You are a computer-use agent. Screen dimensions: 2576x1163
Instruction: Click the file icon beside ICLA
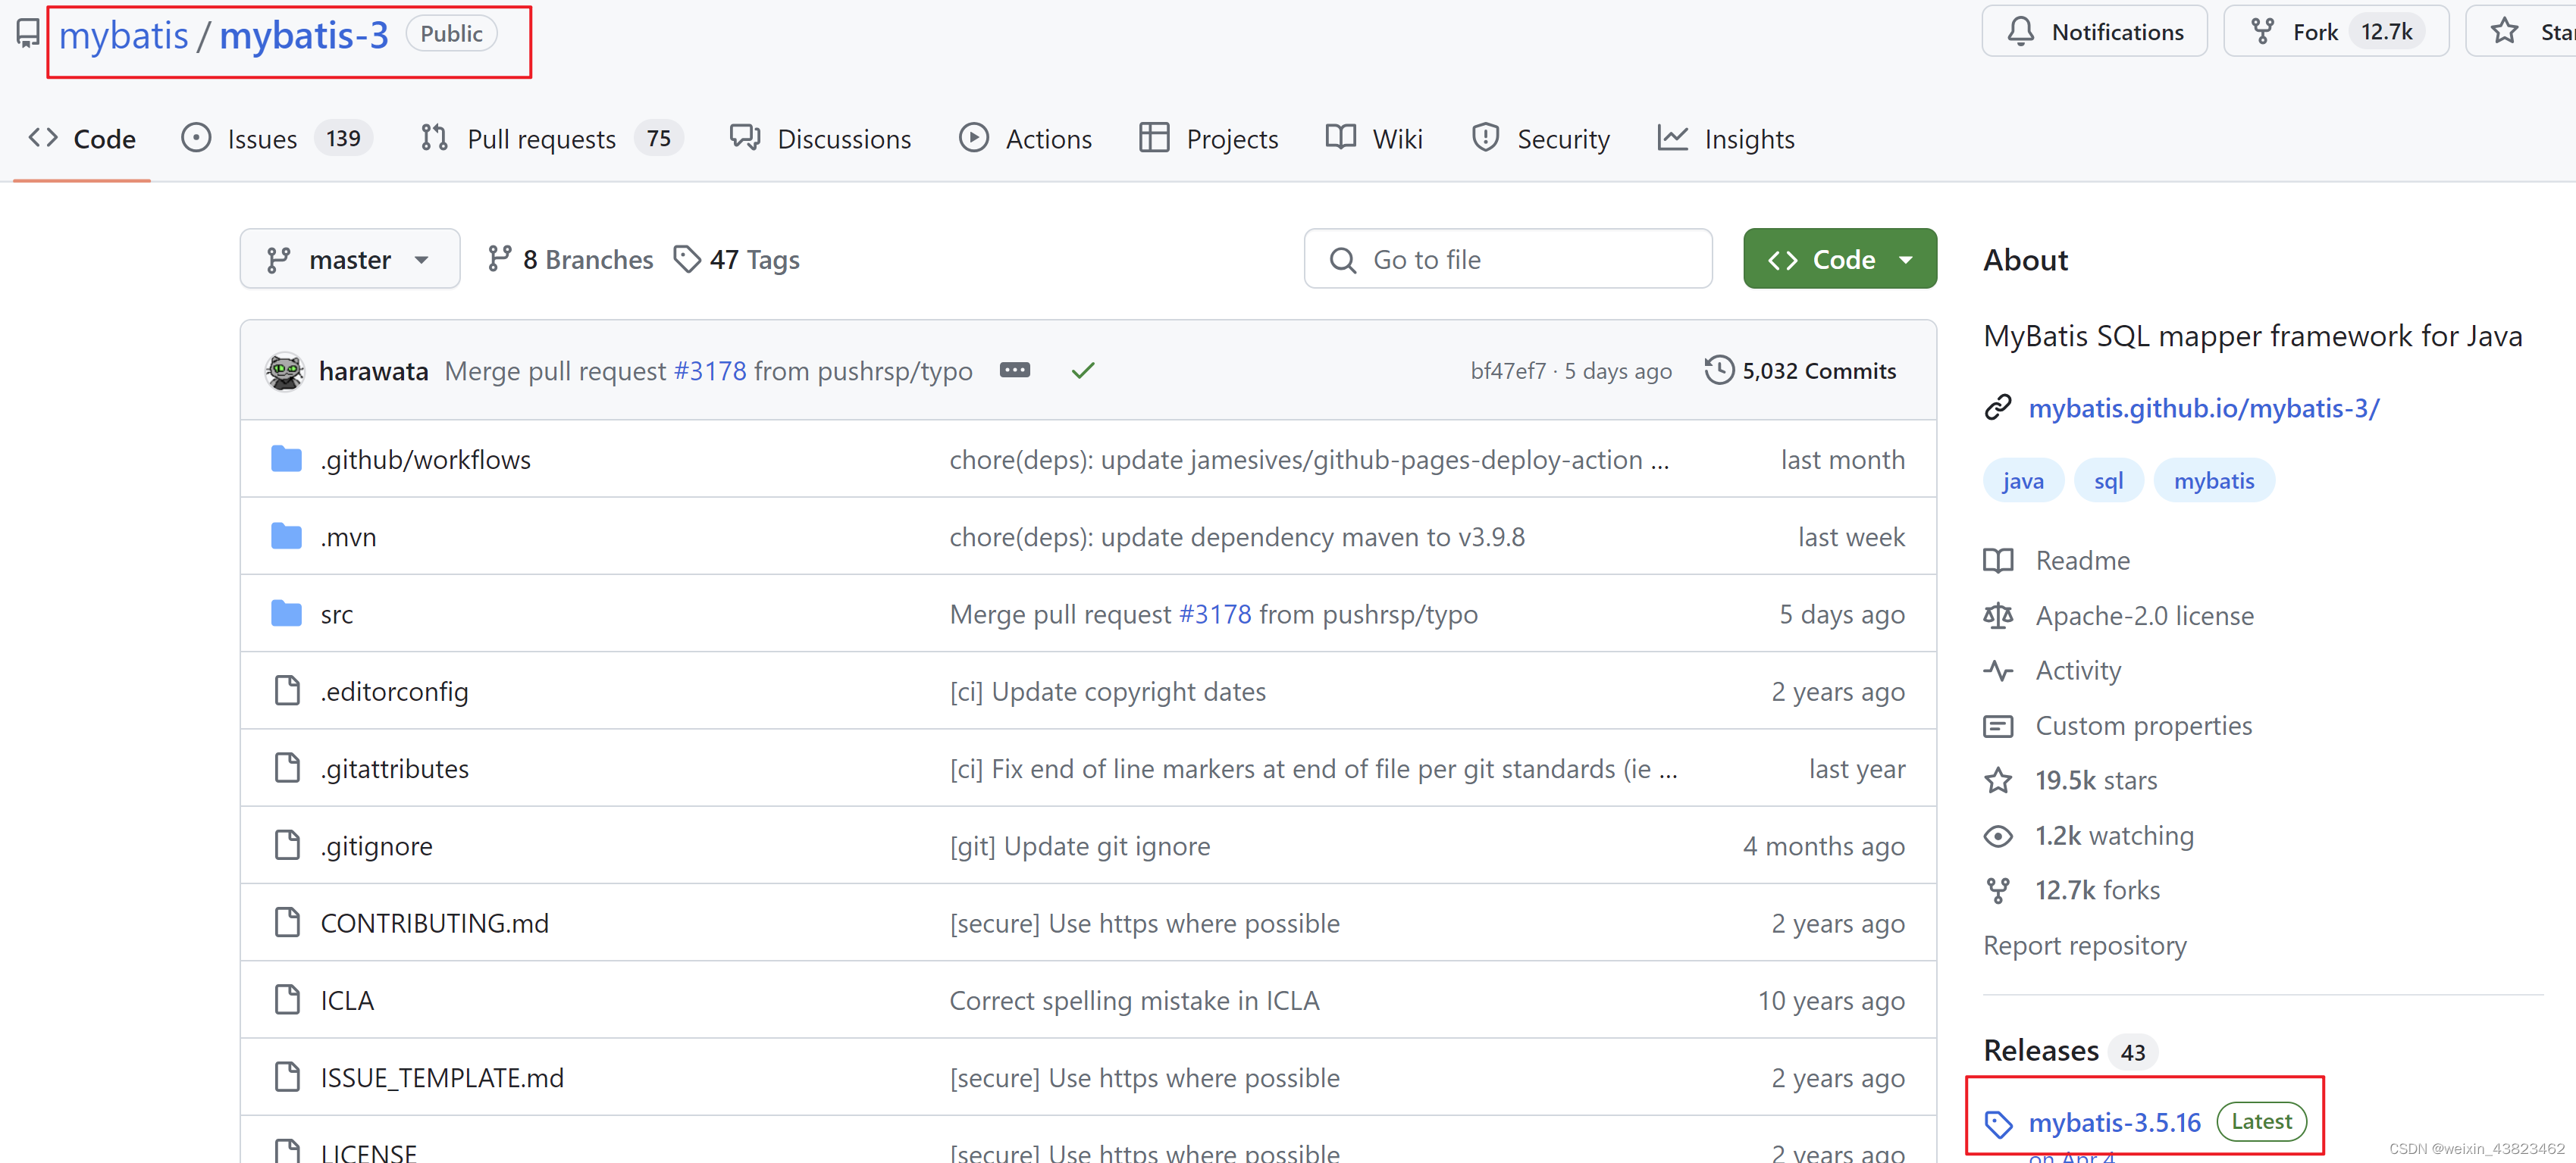point(287,999)
